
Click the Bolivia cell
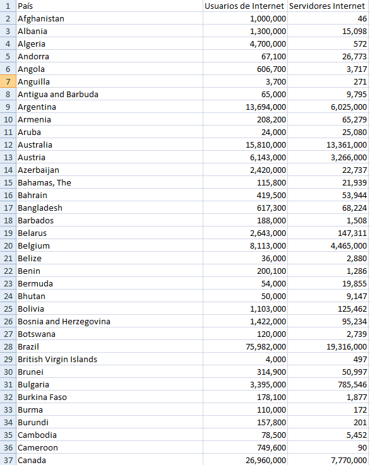109,309
